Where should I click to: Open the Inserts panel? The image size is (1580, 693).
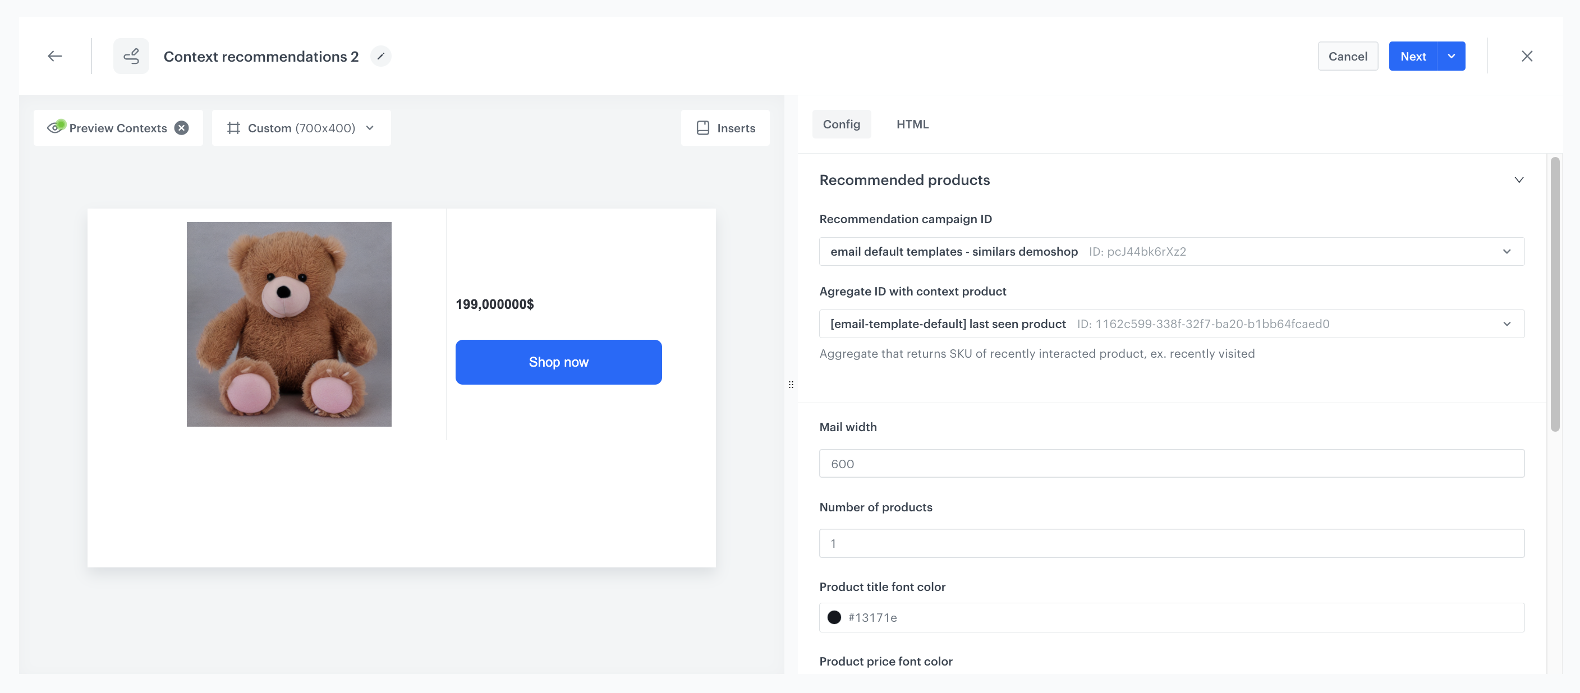(x=725, y=127)
